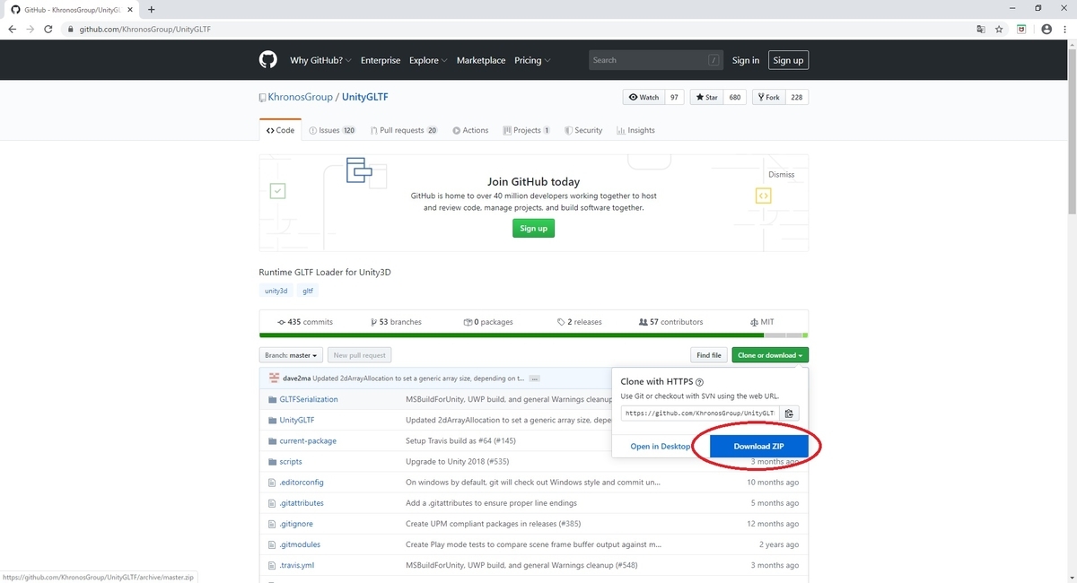
Task: Click Open in Desktop
Action: [661, 446]
